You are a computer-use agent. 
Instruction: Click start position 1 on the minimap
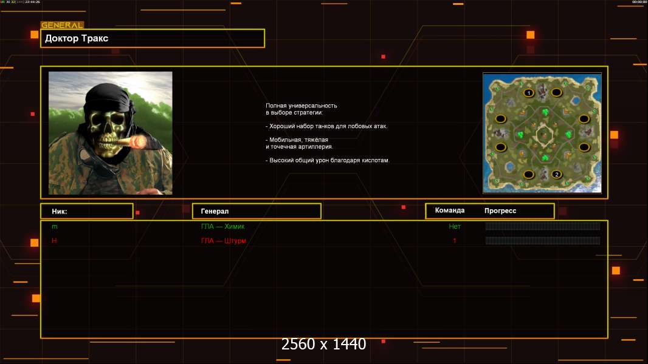coord(529,93)
